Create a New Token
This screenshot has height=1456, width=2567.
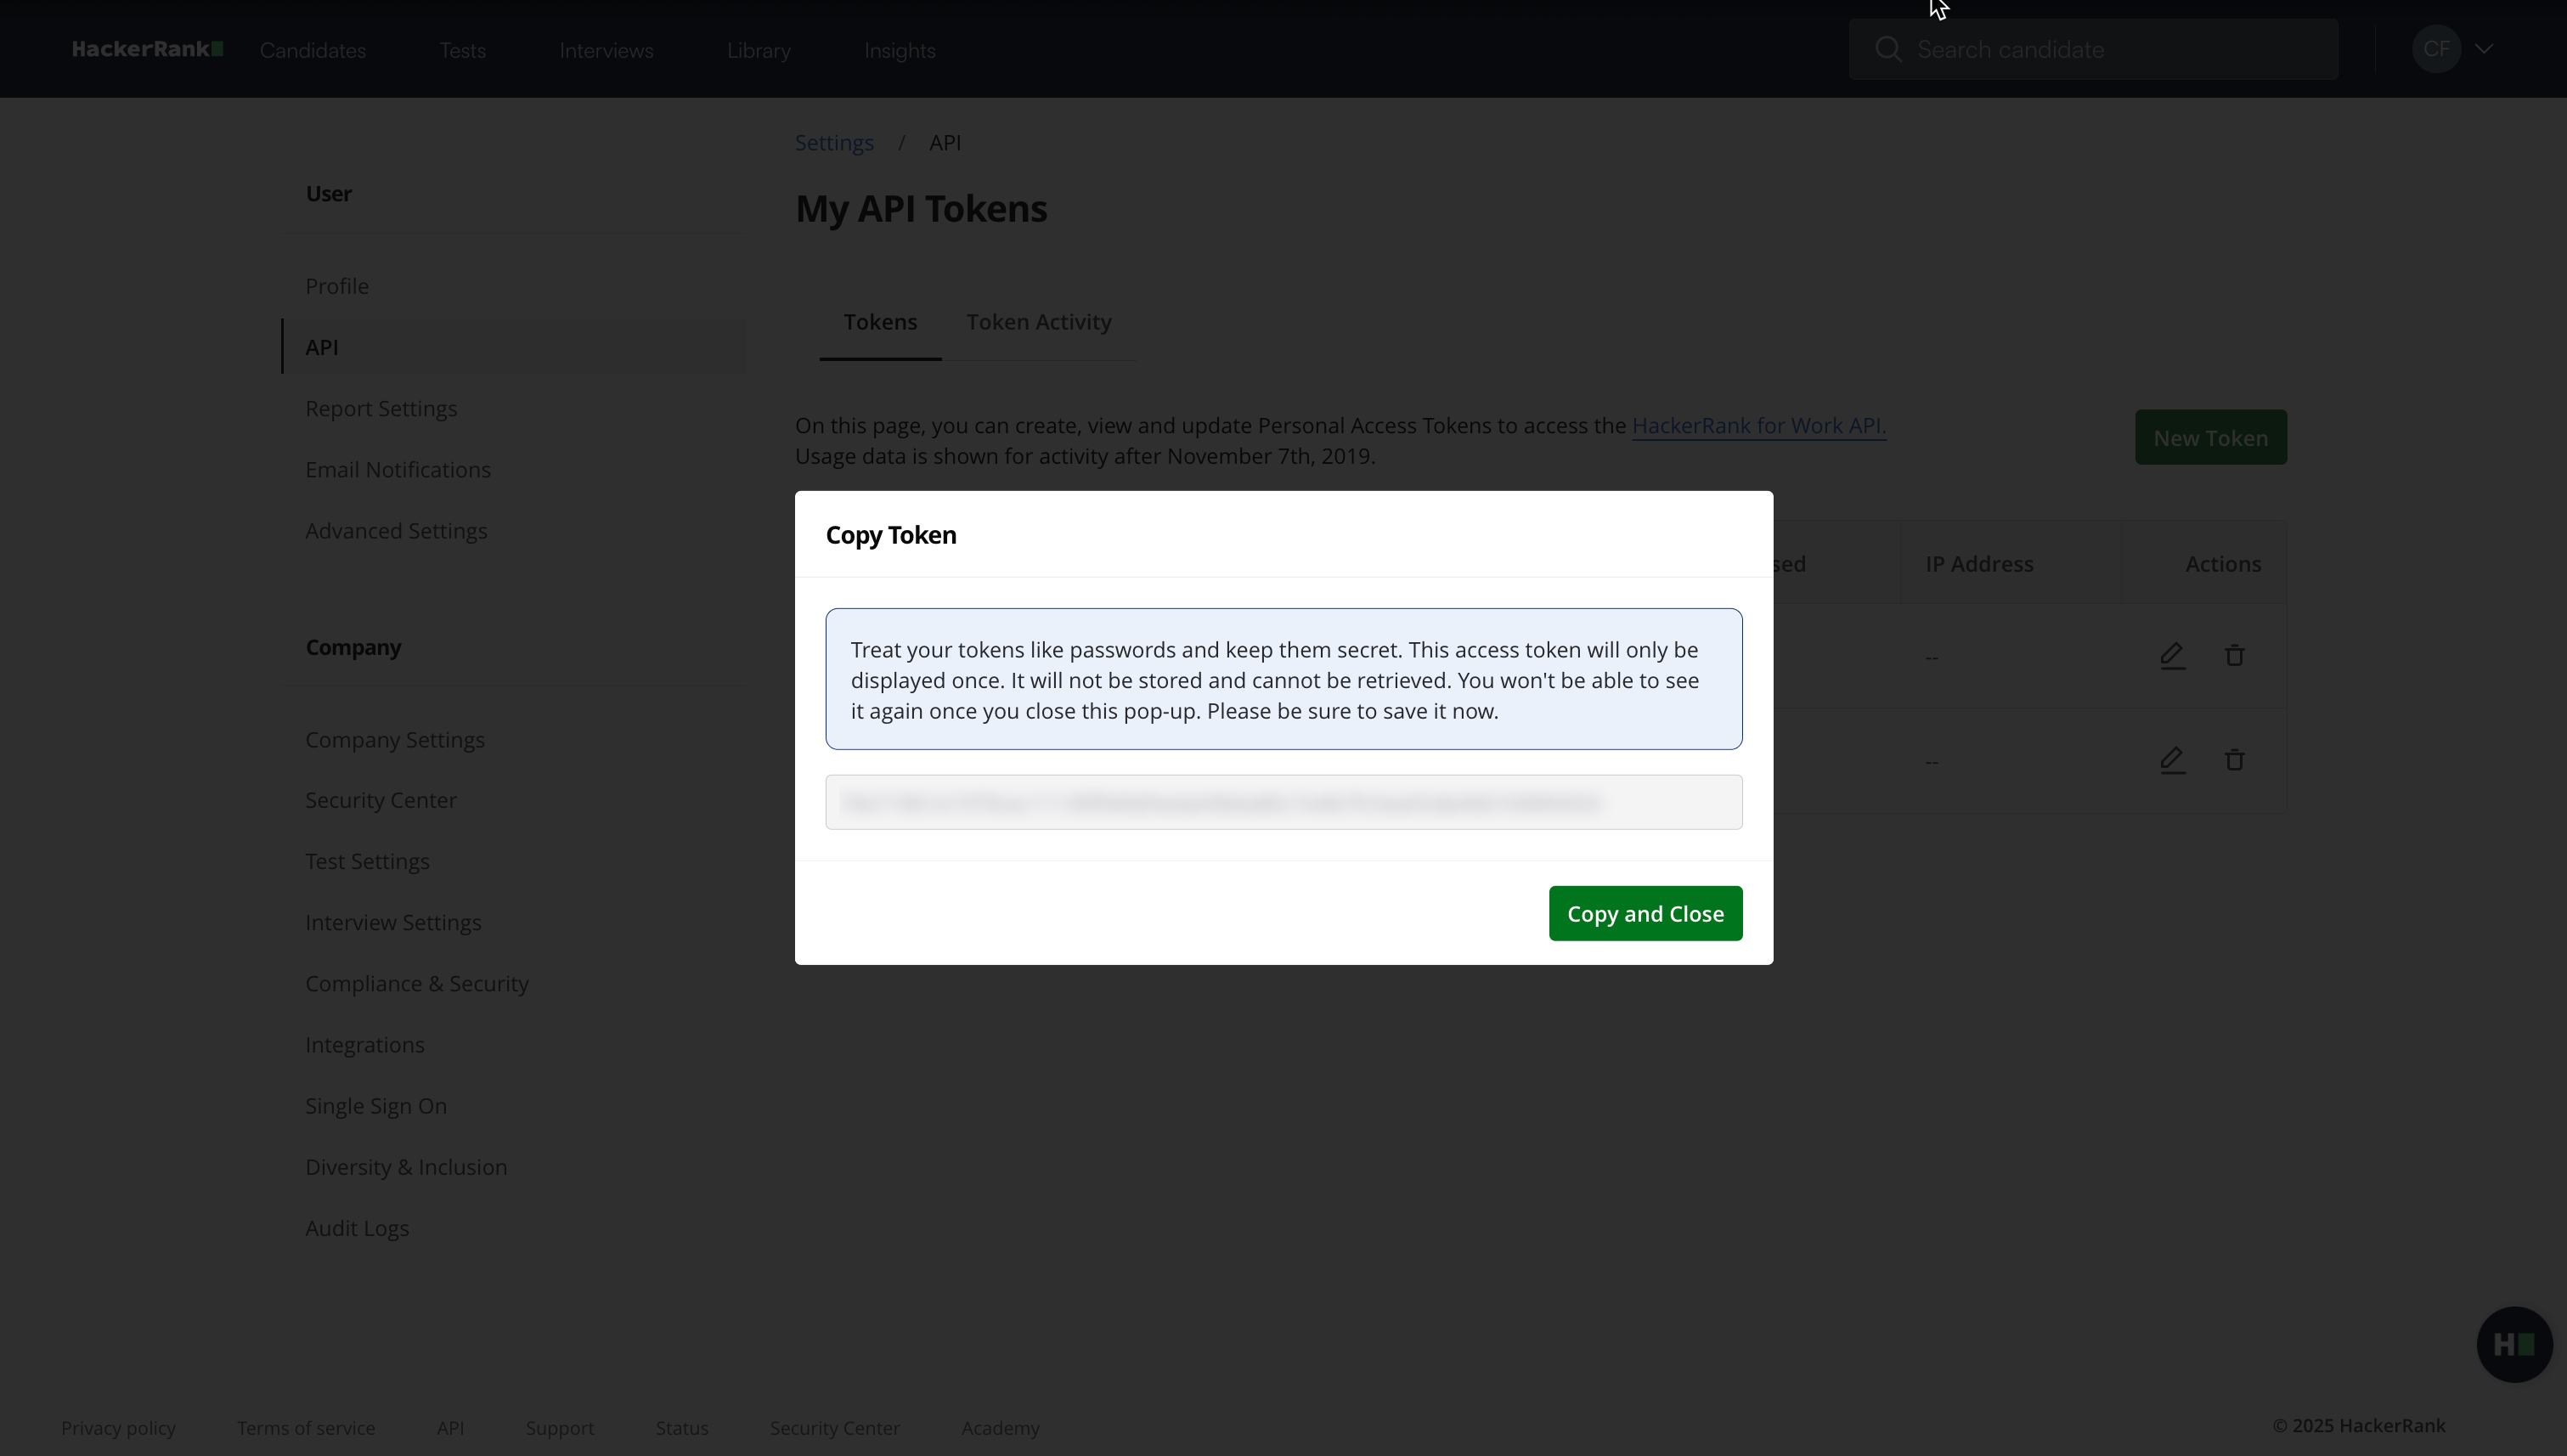(x=2209, y=438)
